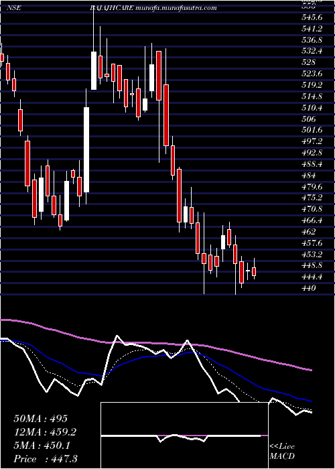Select the 444.4 price axis label
This screenshot has height=469, width=335.
(x=312, y=277)
